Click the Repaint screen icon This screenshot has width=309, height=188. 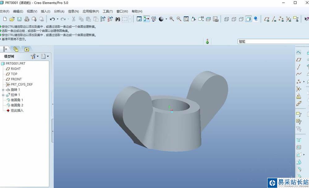click(x=139, y=19)
